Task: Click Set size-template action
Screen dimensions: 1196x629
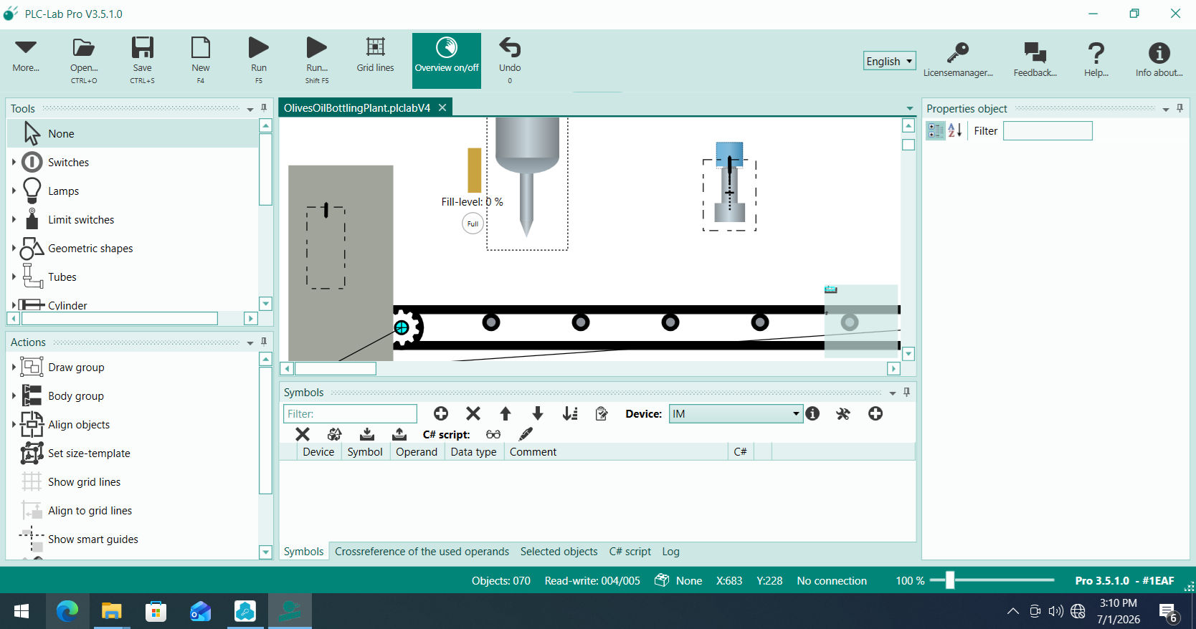Action: point(89,453)
